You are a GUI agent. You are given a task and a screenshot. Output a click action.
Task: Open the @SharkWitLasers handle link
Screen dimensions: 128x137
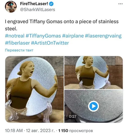38,10
